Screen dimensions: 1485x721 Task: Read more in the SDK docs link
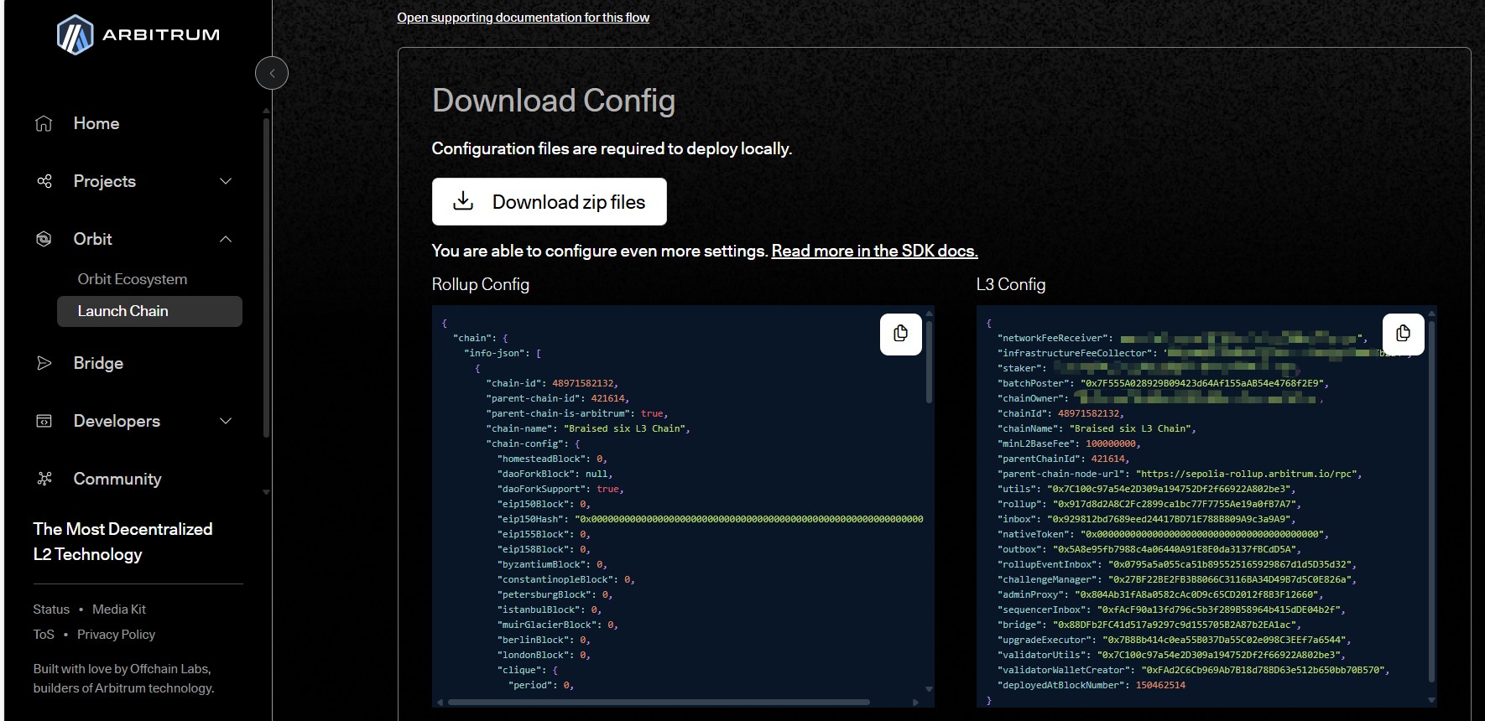click(x=874, y=251)
